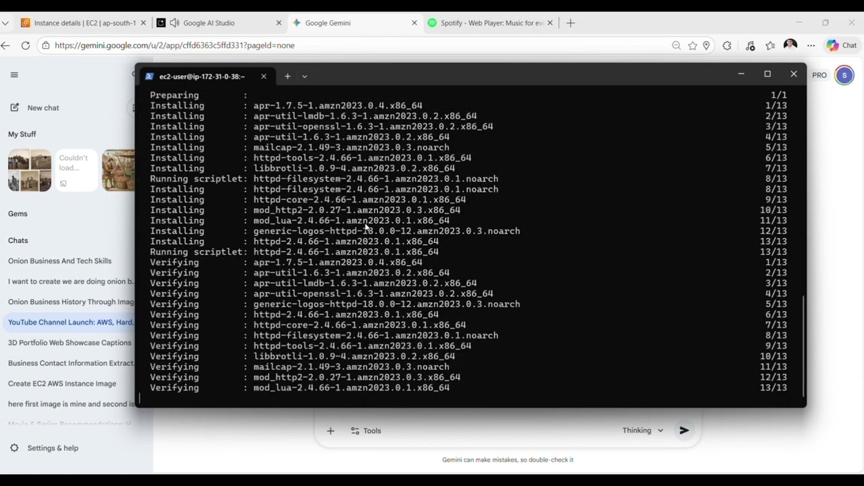Open 'Create EC2 AWS Instance Image' chat
This screenshot has height=486, width=864.
click(x=62, y=383)
